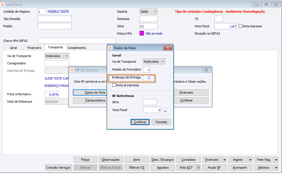Open Via de Transporte dropdown in Transporte tab

point(57,56)
